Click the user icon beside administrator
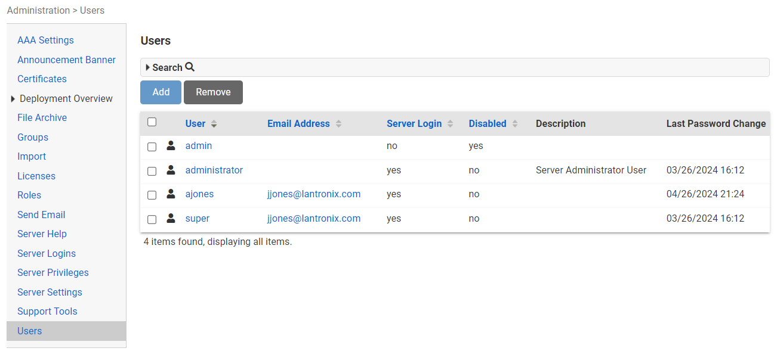Image resolution: width=774 pixels, height=351 pixels. [171, 170]
